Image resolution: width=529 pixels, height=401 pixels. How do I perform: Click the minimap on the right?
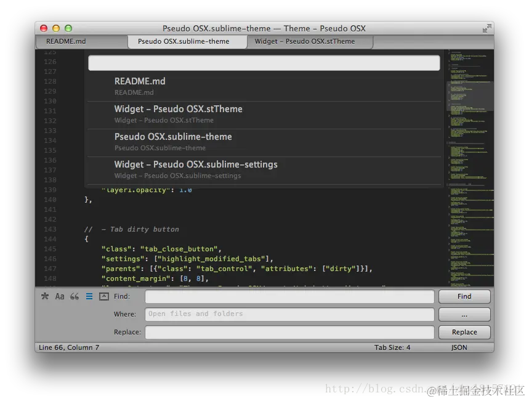point(470,168)
